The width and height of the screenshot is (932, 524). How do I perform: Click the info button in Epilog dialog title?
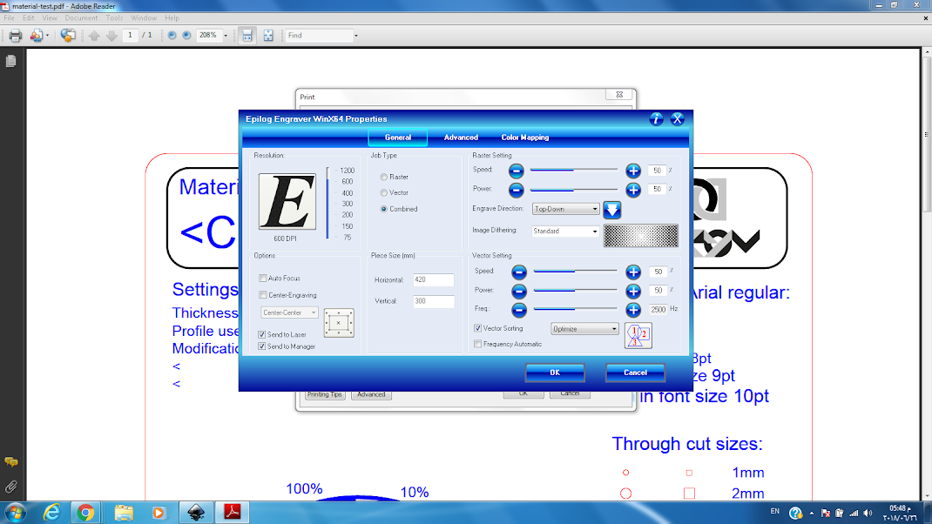coord(656,119)
